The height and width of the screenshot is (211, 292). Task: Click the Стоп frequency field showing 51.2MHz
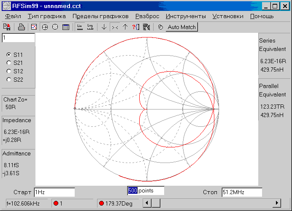242,192
